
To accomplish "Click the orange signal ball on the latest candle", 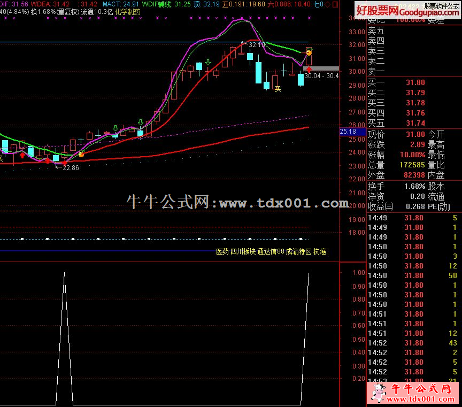I will coord(309,53).
